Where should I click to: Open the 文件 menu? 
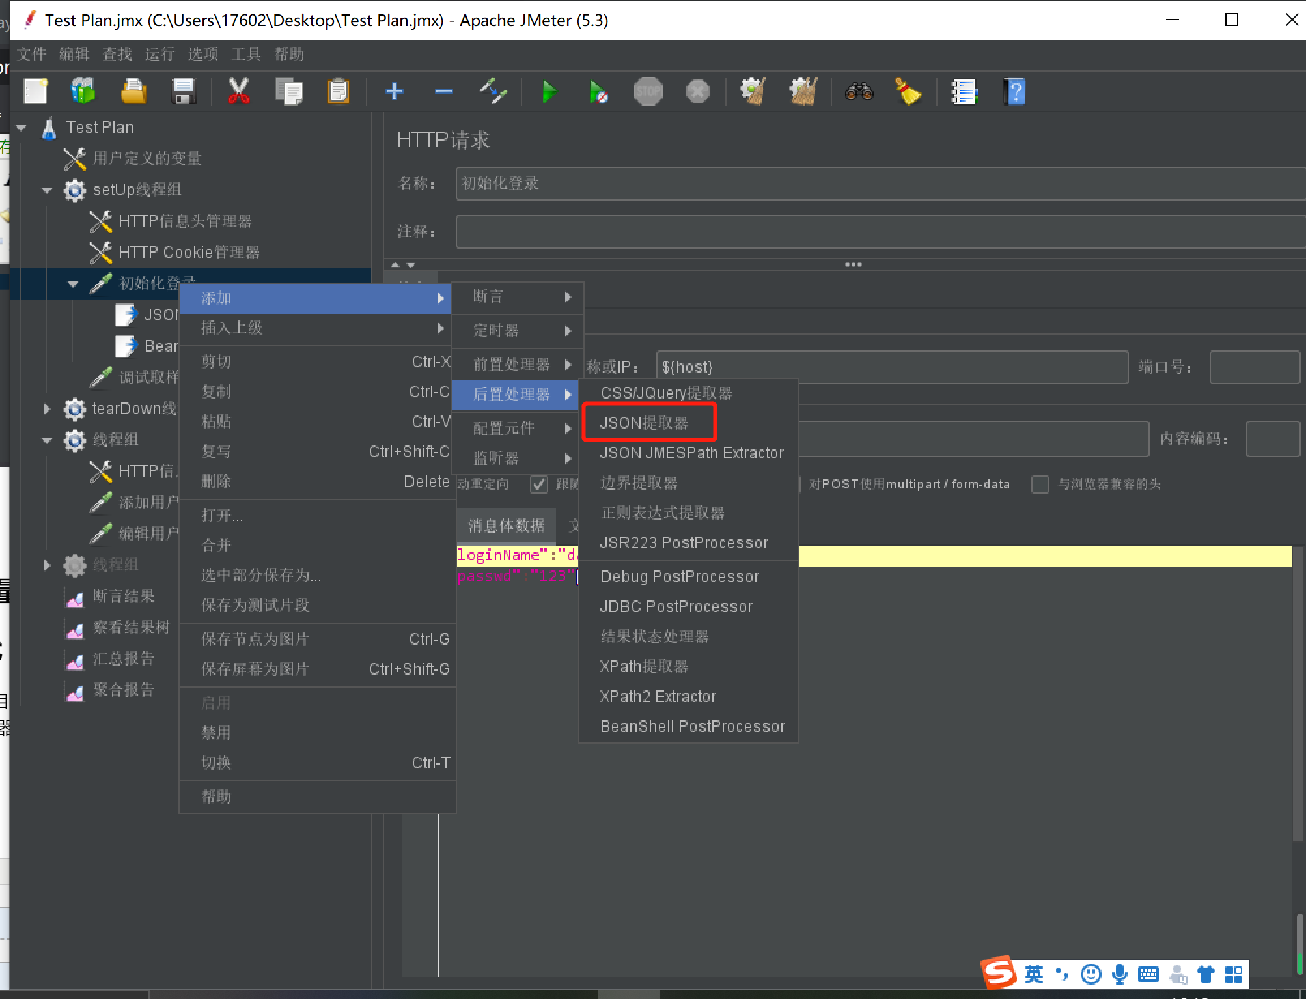pyautogui.click(x=32, y=54)
